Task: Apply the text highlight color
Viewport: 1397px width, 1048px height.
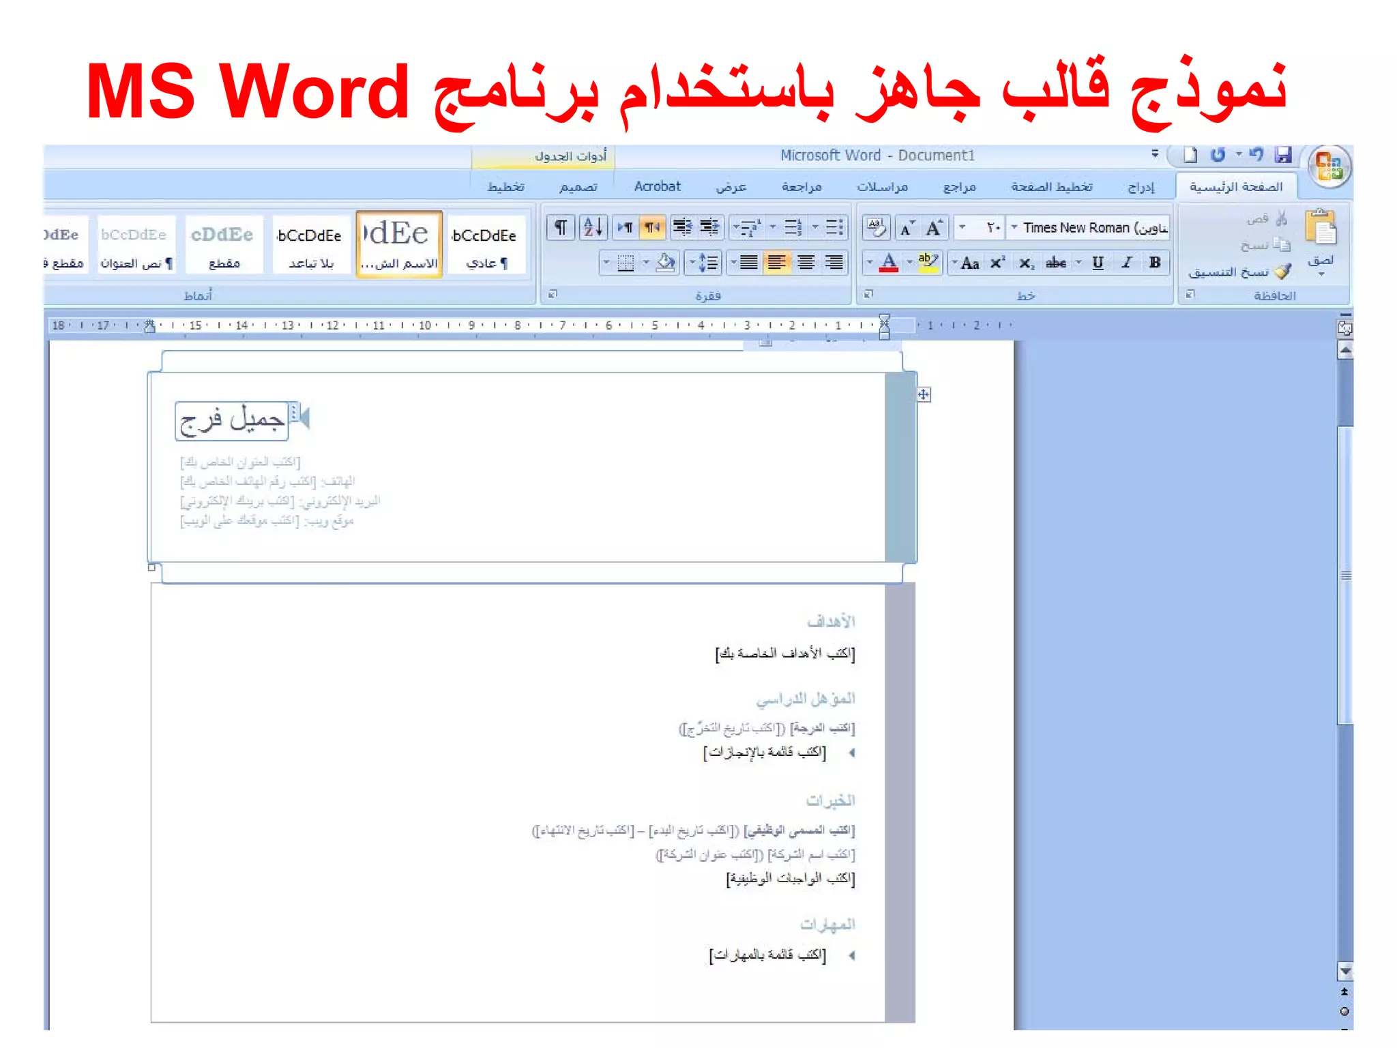Action: 928,263
